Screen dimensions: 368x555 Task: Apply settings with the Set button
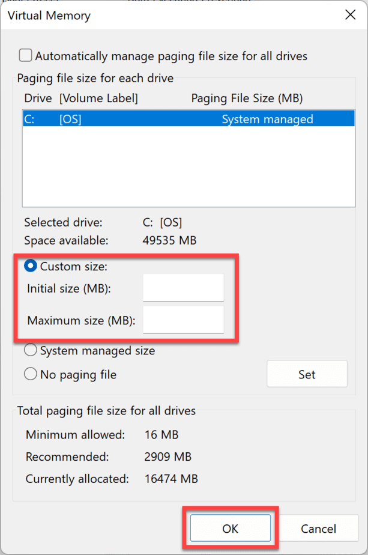tap(307, 374)
